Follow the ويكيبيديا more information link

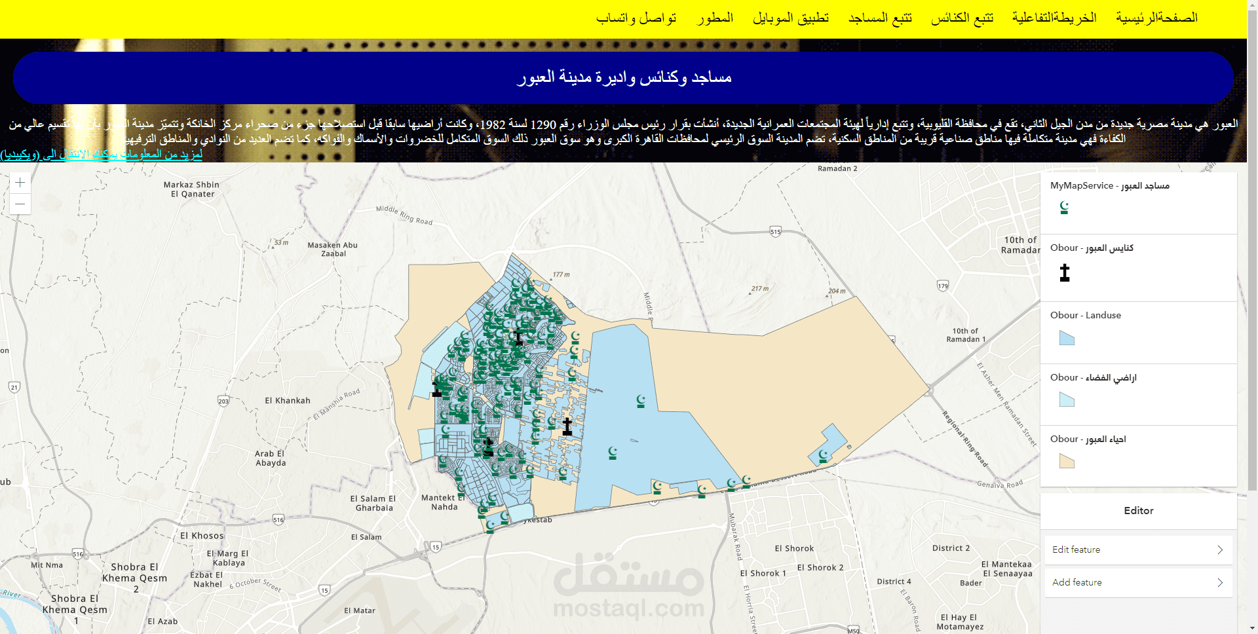(102, 155)
